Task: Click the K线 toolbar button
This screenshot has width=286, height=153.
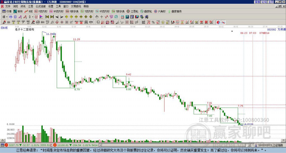Action: click(x=28, y=11)
